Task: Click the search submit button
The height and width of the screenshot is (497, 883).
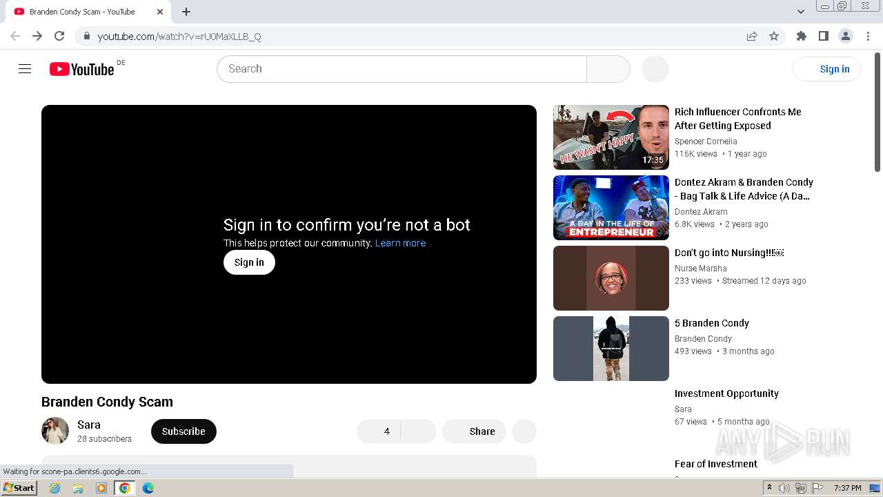Action: pos(608,69)
